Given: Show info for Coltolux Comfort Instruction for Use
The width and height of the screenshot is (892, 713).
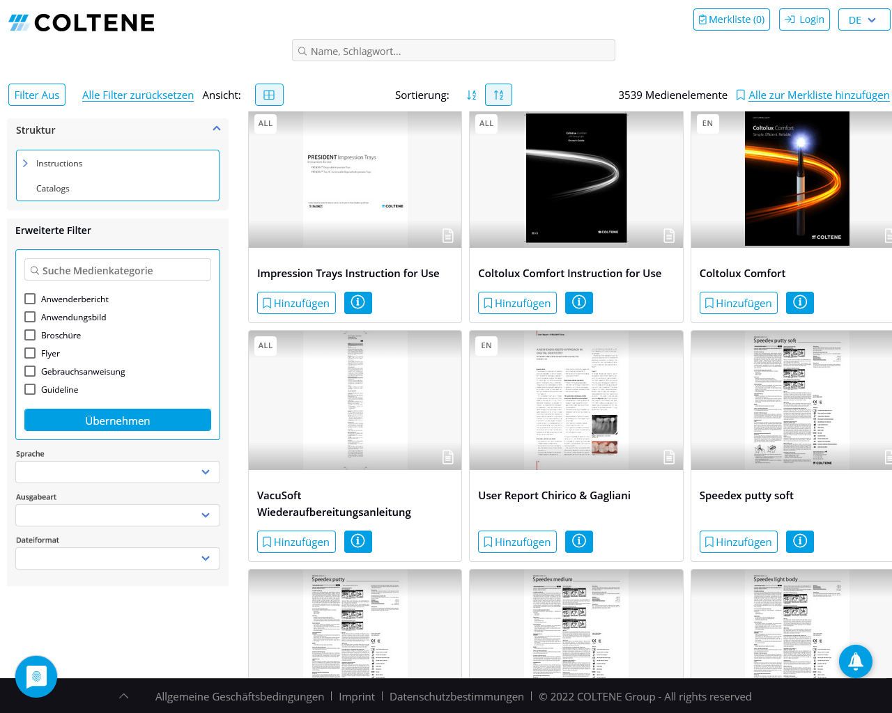Looking at the screenshot, I should [579, 303].
